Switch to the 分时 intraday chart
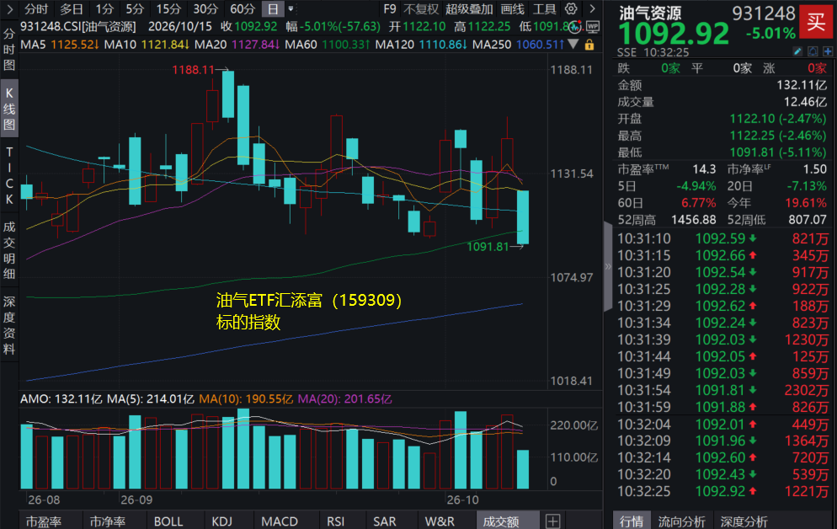This screenshot has width=837, height=529. (x=36, y=9)
